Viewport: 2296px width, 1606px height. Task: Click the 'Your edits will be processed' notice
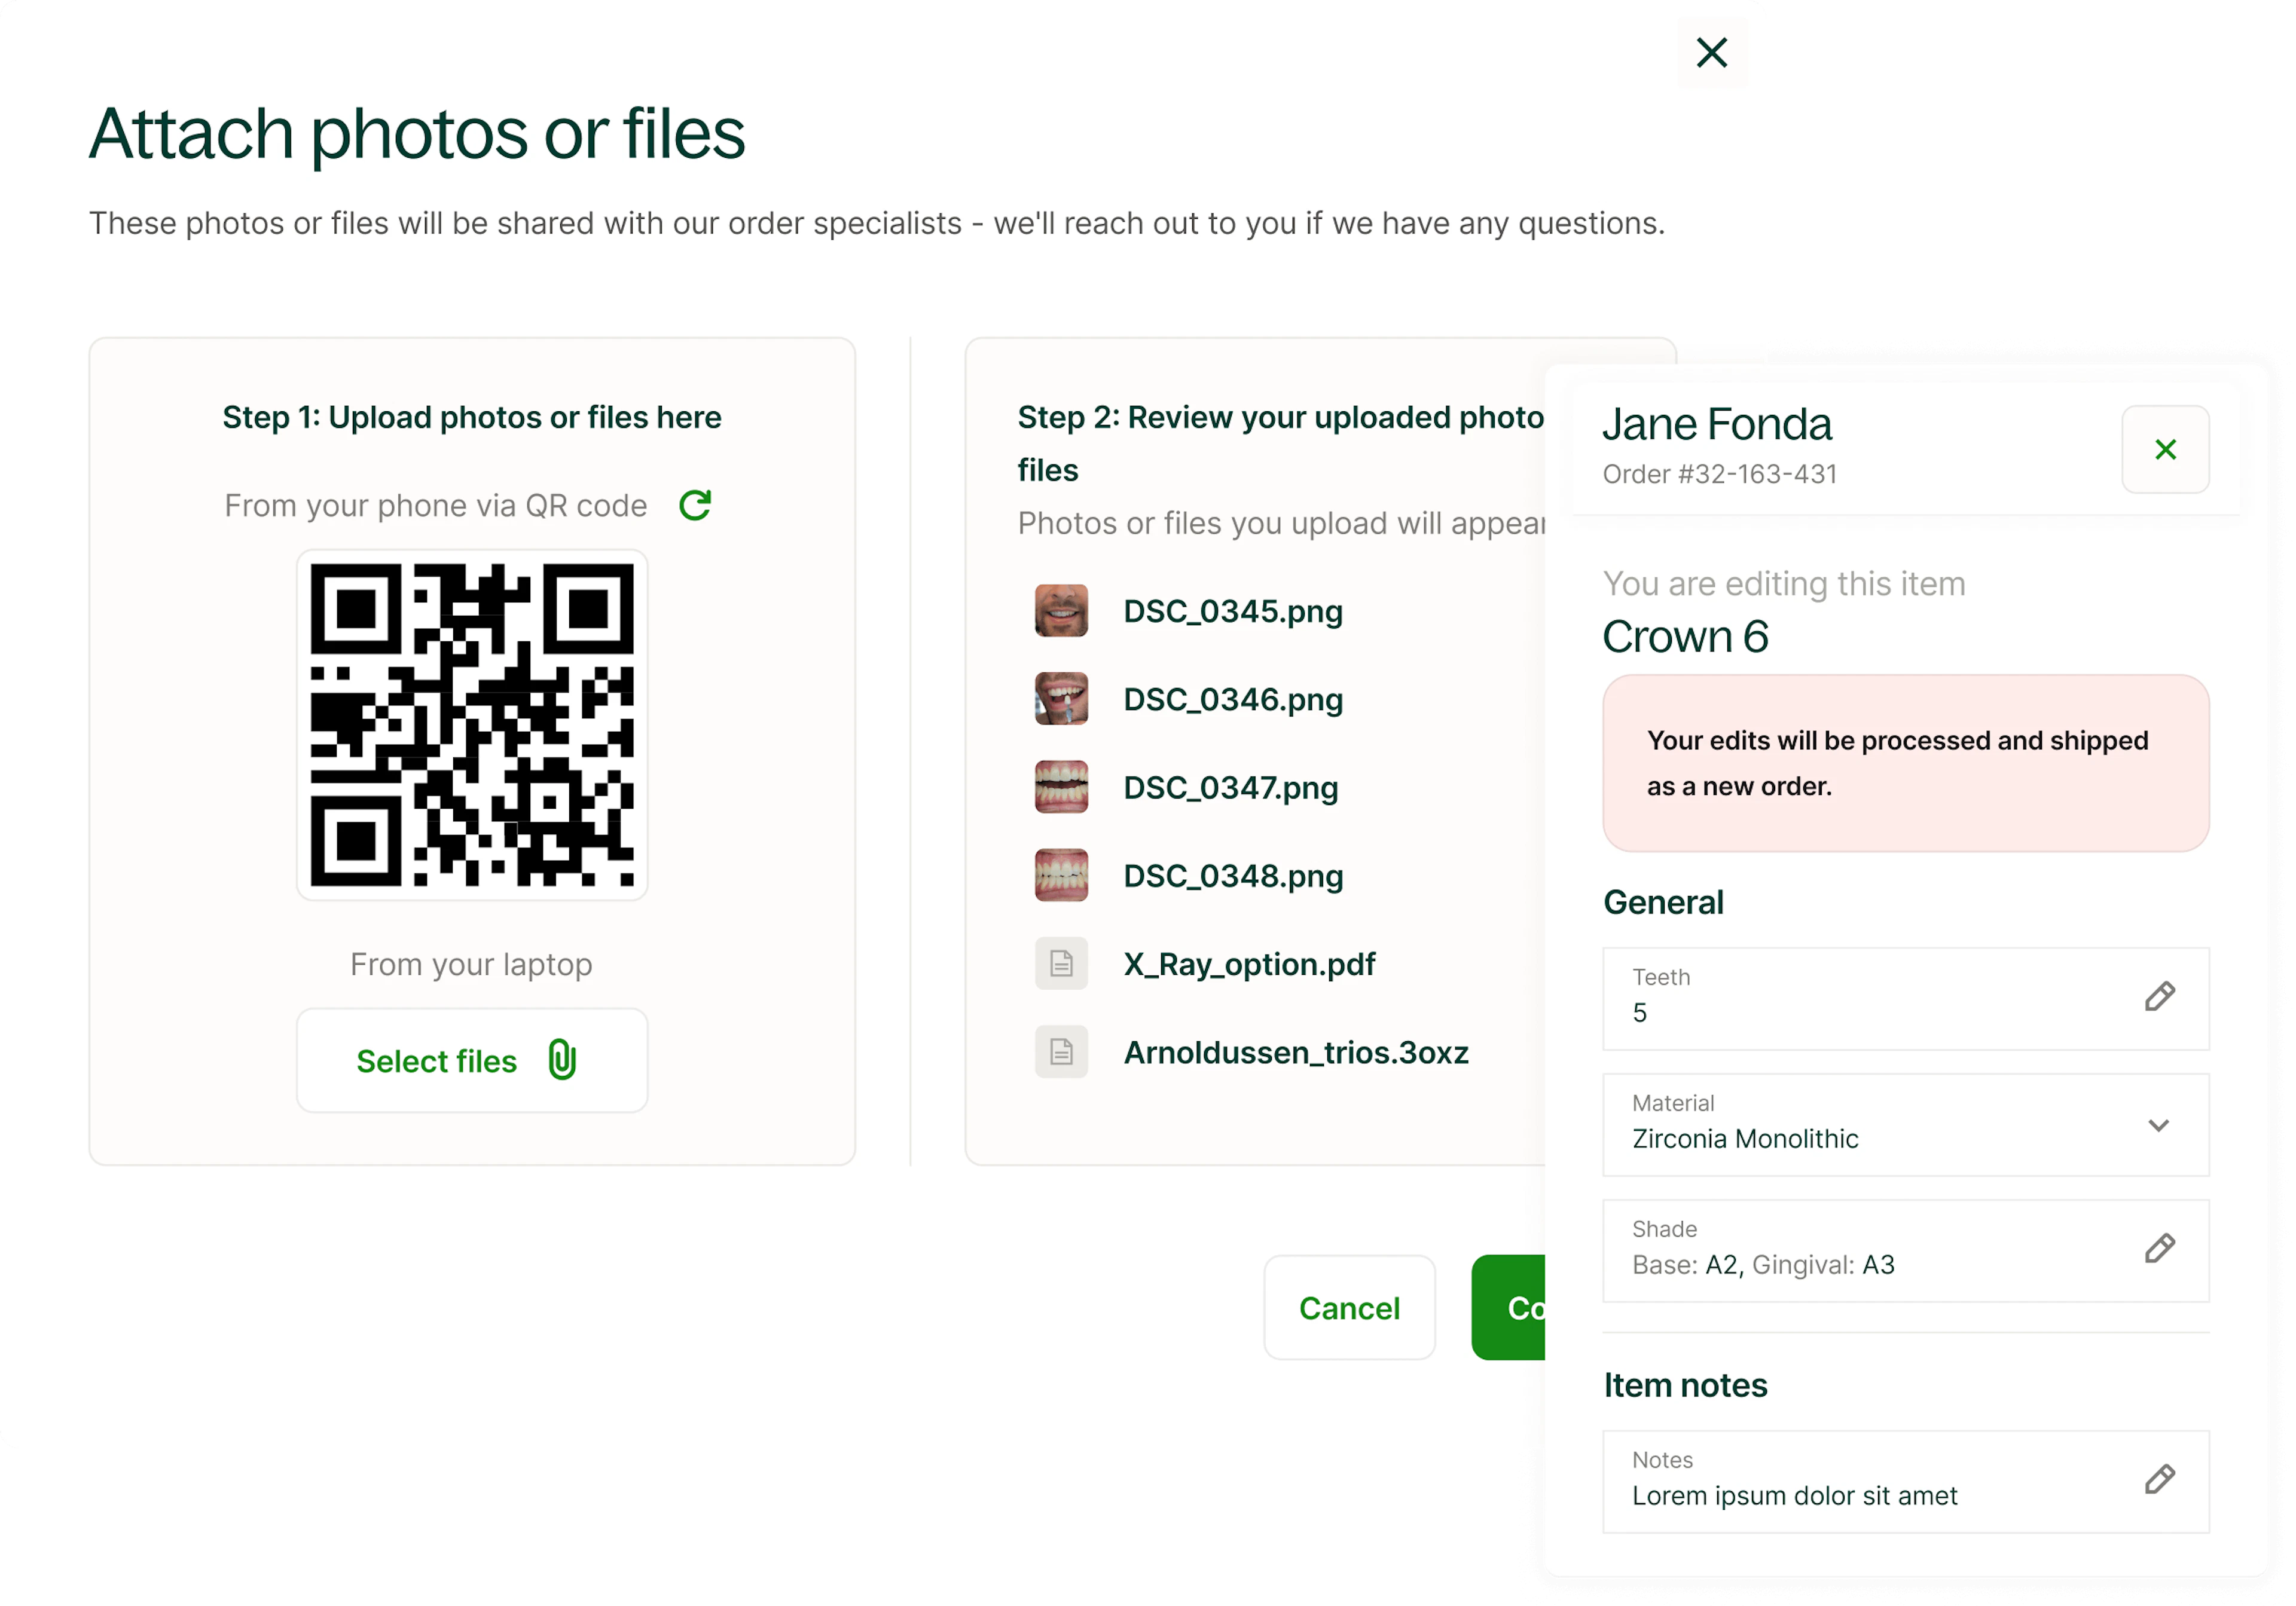coord(1905,763)
